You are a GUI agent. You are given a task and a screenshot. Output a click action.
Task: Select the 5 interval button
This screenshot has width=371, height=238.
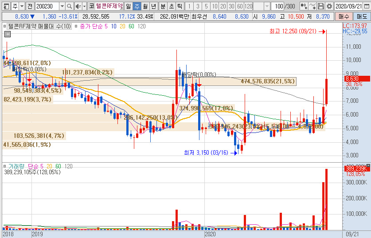point(206,6)
